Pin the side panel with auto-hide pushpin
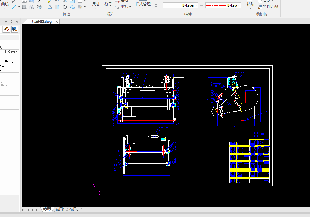 (x=12, y=22)
